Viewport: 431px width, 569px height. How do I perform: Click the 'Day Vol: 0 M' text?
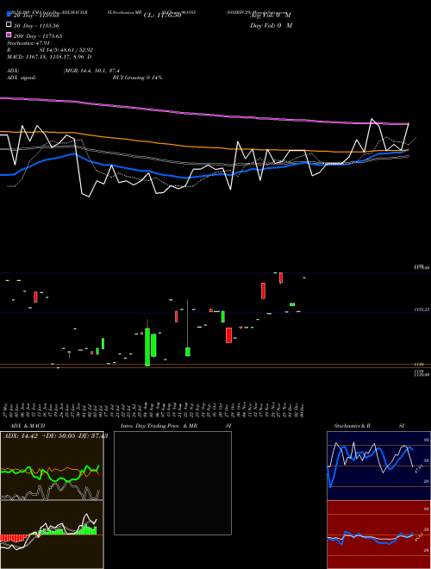point(271,26)
